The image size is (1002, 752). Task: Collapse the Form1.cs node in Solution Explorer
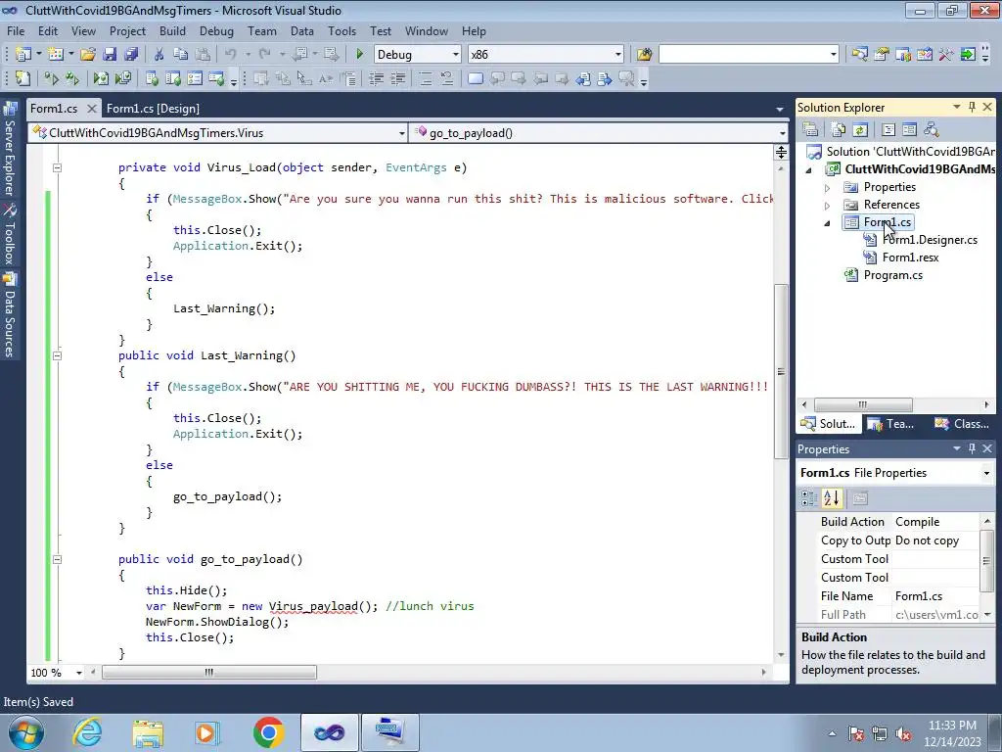pyautogui.click(x=828, y=223)
